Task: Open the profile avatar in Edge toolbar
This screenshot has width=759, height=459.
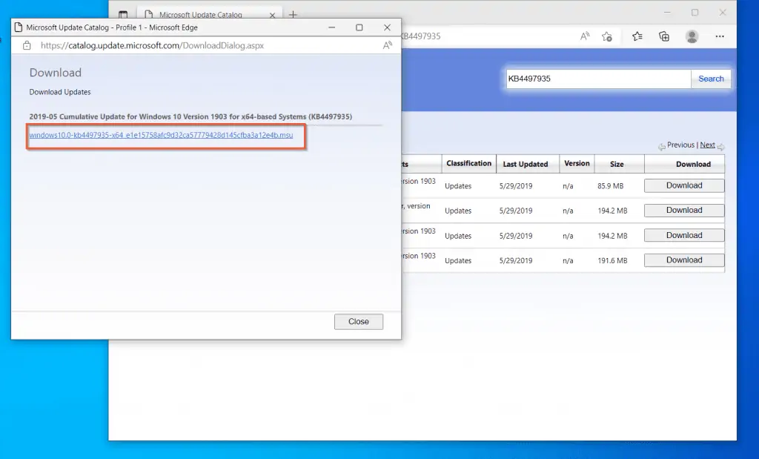Action: (692, 36)
